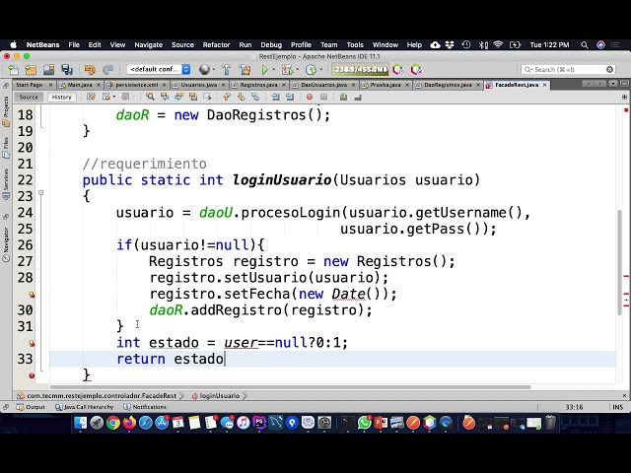Click the Spotlight search icon in menu bar
The height and width of the screenshot is (473, 631).
pos(585,44)
